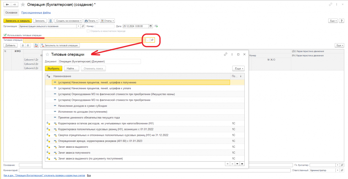Click Заполнить по типовой операции

60,45
